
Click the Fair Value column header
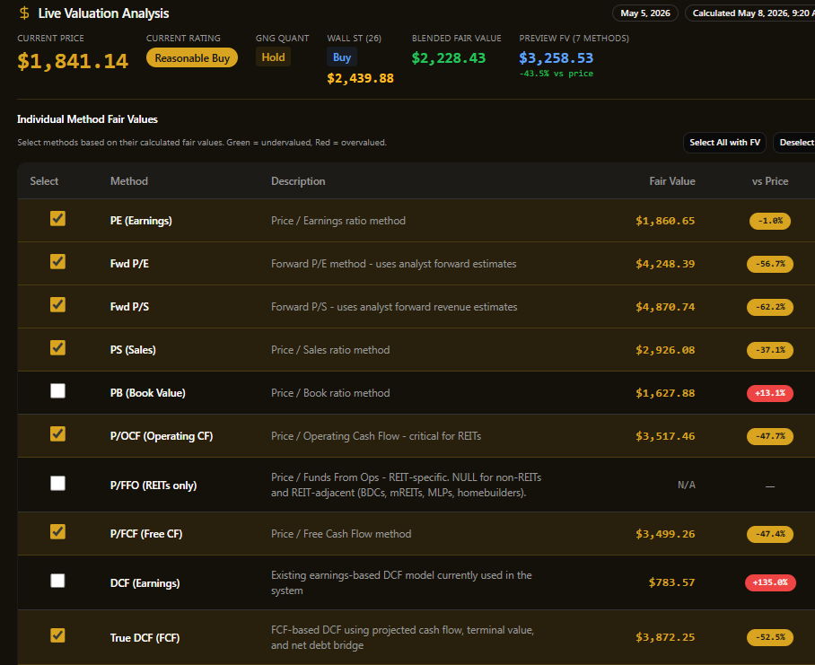pos(671,181)
